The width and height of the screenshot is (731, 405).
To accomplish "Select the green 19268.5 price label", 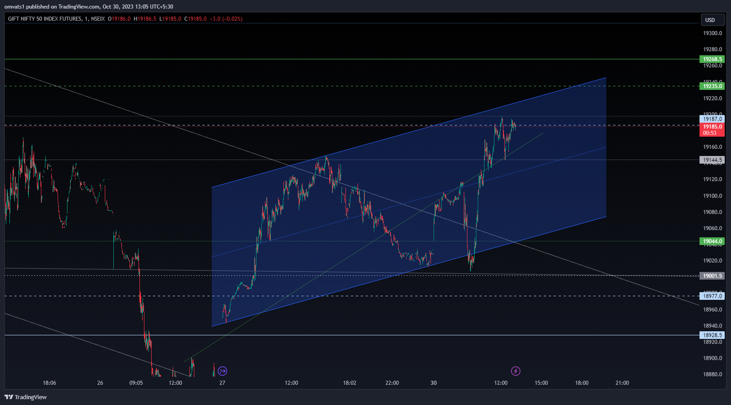I will point(712,59).
